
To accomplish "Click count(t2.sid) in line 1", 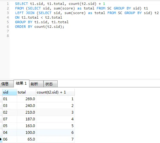I will coord(82,4).
